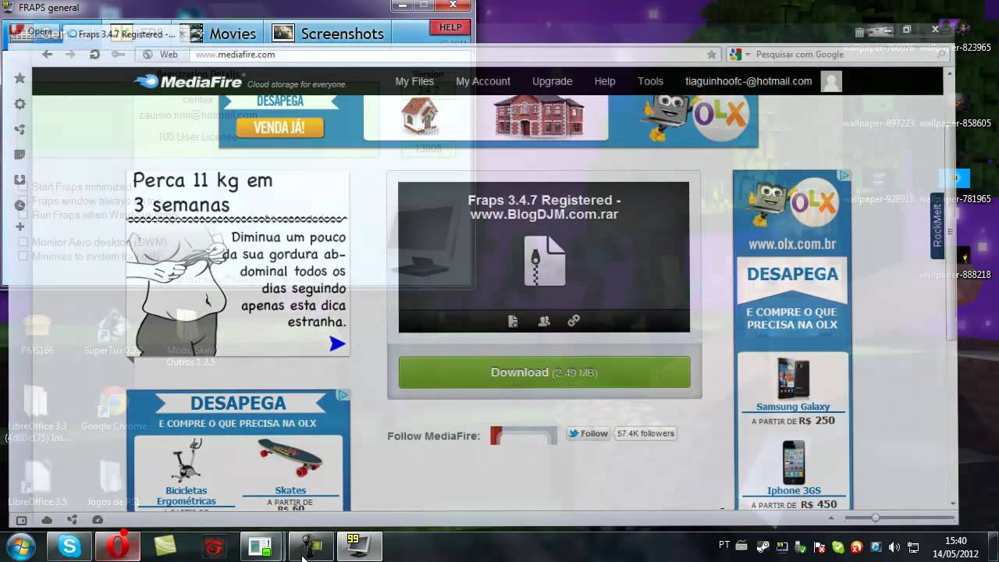Click the RockMelt side tab
999x562 pixels.
(x=937, y=226)
